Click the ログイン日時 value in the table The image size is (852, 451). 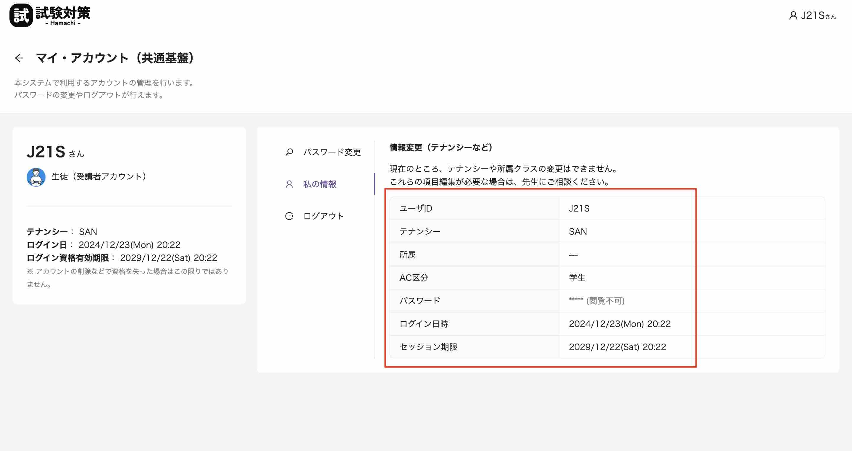pyautogui.click(x=620, y=324)
